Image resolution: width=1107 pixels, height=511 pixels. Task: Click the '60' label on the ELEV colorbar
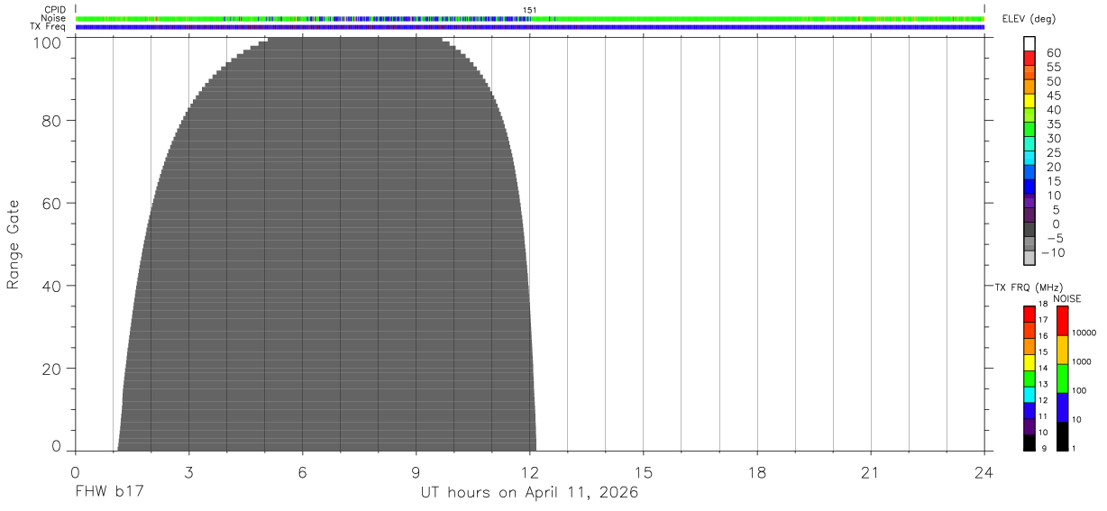click(x=1055, y=52)
